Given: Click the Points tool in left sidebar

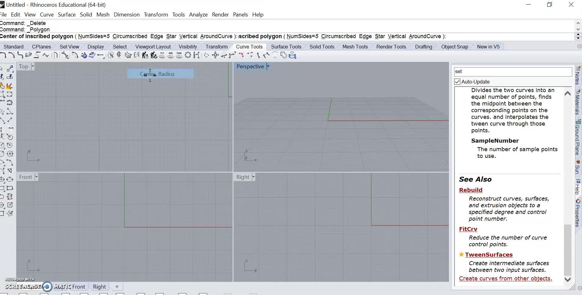Looking at the screenshot, I should [x=9, y=69].
